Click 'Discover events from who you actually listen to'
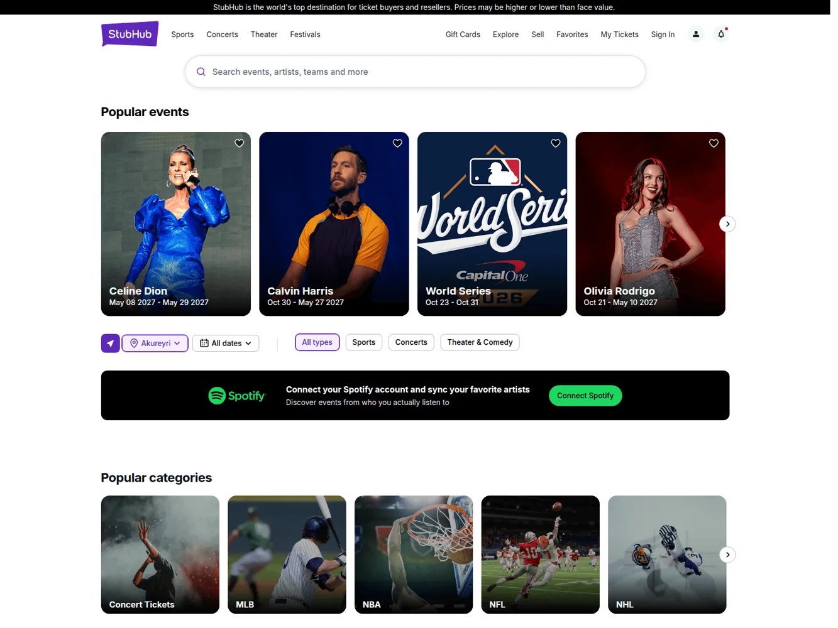This screenshot has width=838, height=628. tap(368, 403)
